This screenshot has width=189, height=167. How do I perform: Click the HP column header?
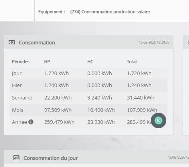pos(47,62)
